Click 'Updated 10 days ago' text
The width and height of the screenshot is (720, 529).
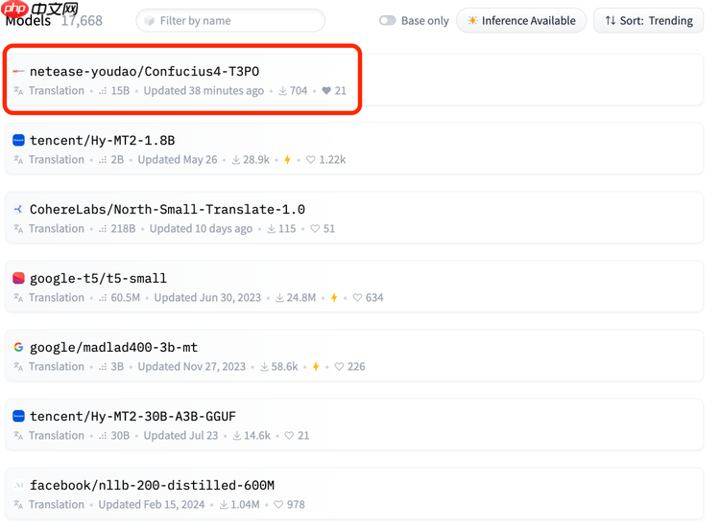point(202,228)
